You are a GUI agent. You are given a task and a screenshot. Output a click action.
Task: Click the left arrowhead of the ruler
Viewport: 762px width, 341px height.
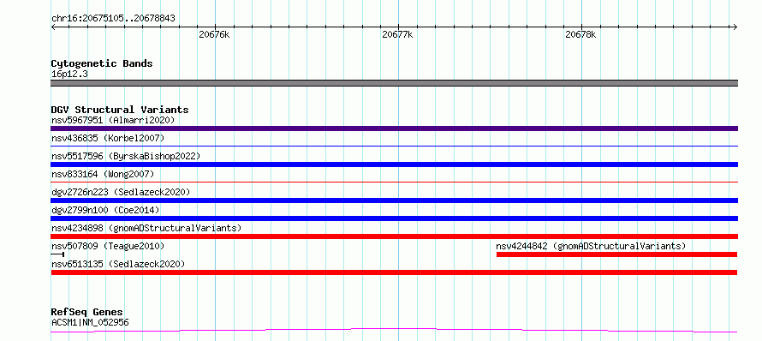click(x=53, y=27)
